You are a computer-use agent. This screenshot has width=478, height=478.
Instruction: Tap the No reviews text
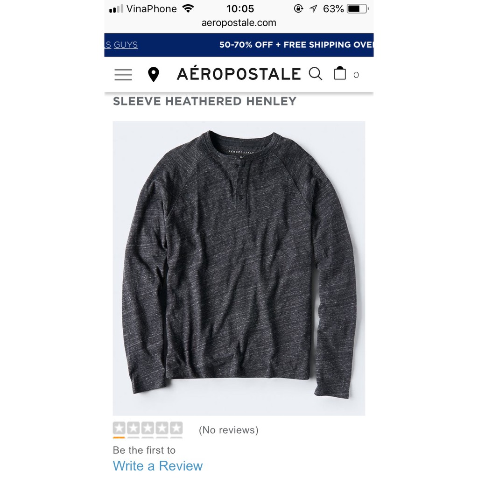[x=229, y=430]
